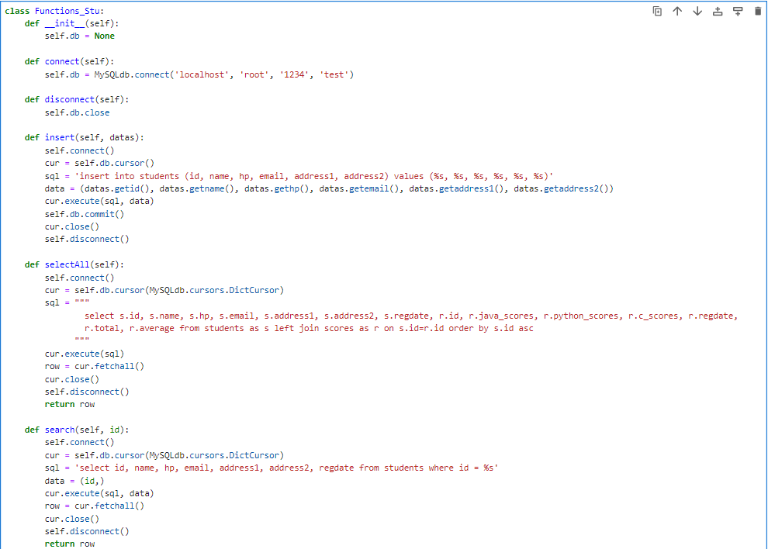Viewport: 768px width, 549px height.
Task: Click the 'localhost' string literal
Action: [202, 74]
